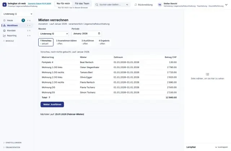Click the SS user avatar
231x151 pixels.
[160, 5]
